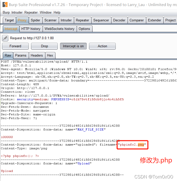Drop the intercepted request
Screen dimensions: 177x181
pyautogui.click(x=44, y=46)
